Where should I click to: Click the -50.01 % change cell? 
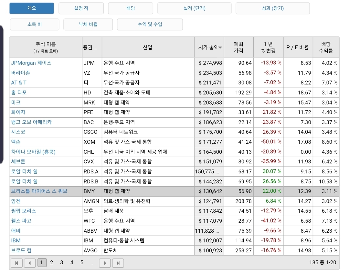point(268,142)
